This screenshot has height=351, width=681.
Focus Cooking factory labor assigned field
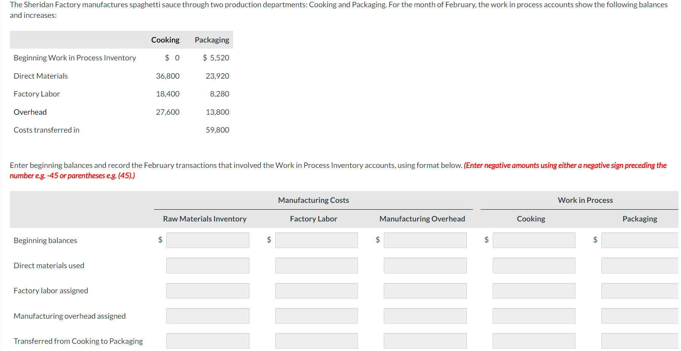click(x=534, y=291)
